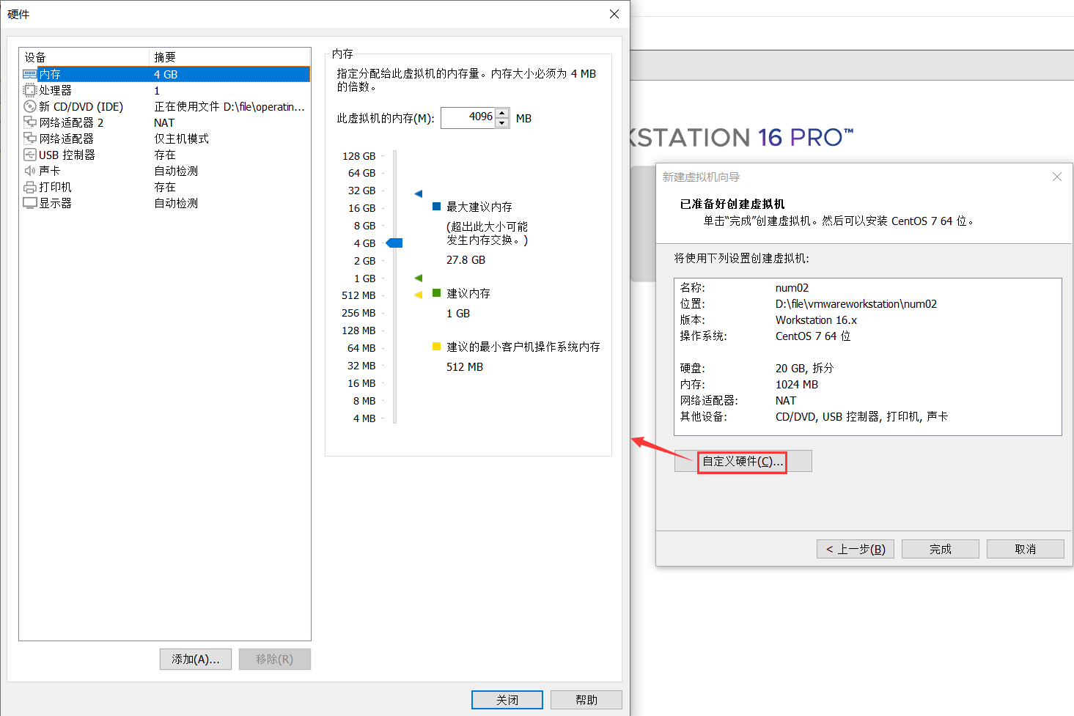Click the 帮助 button
Viewport: 1074px width, 716px height.
pyautogui.click(x=586, y=700)
